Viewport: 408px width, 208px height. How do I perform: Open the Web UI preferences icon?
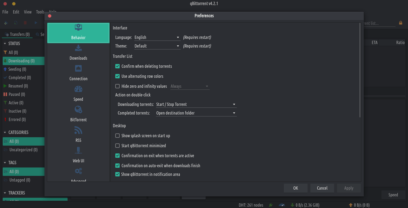(78, 151)
